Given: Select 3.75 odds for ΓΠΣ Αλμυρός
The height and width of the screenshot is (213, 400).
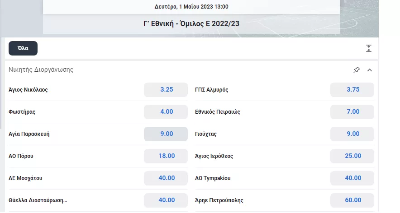Looking at the screenshot, I should point(352,89).
